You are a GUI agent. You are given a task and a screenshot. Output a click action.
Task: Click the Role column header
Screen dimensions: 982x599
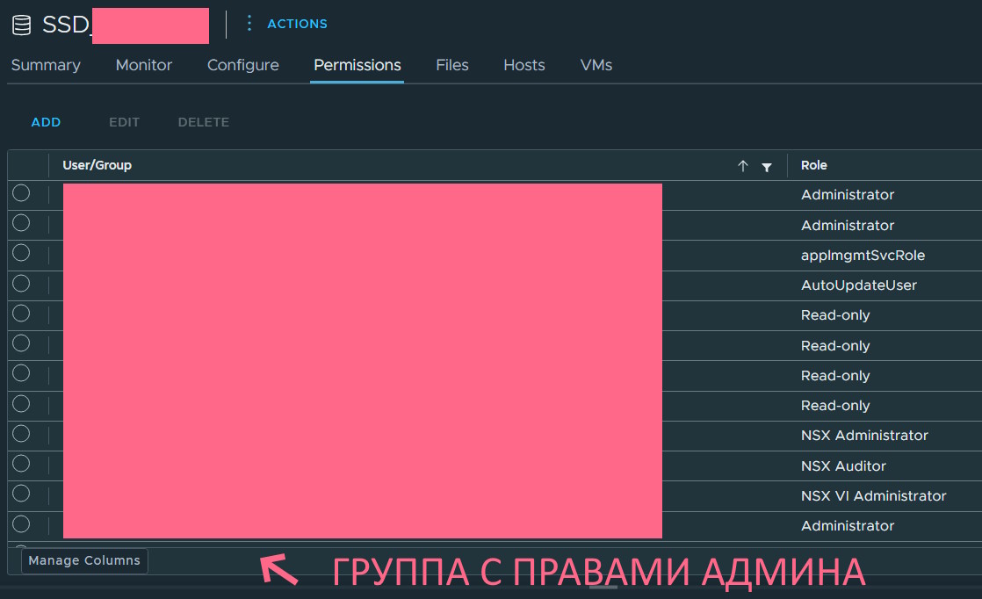coord(814,165)
